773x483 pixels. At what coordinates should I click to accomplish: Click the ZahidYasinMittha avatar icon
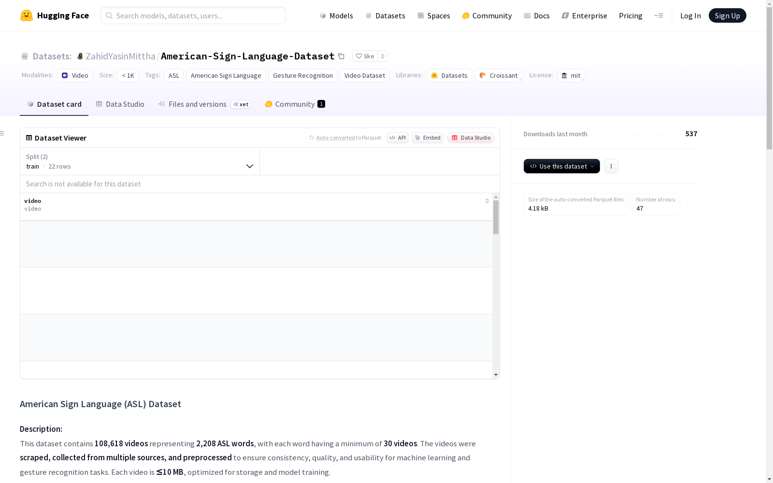(80, 56)
